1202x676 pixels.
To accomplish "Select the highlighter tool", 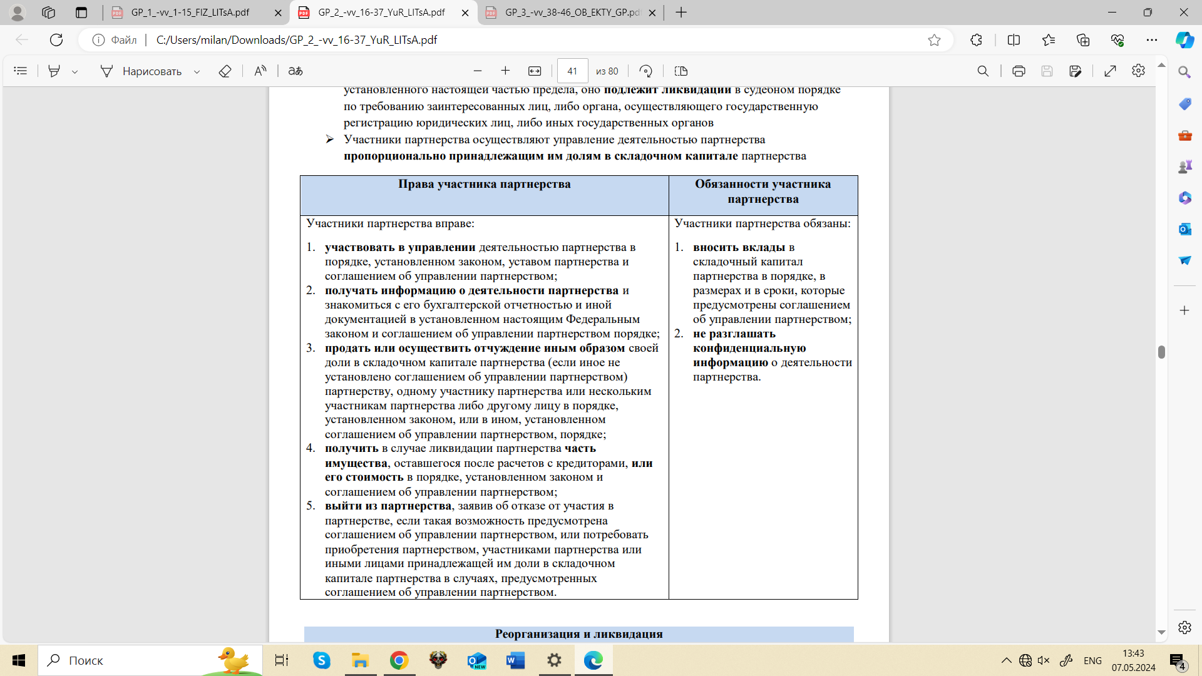I will pyautogui.click(x=54, y=71).
